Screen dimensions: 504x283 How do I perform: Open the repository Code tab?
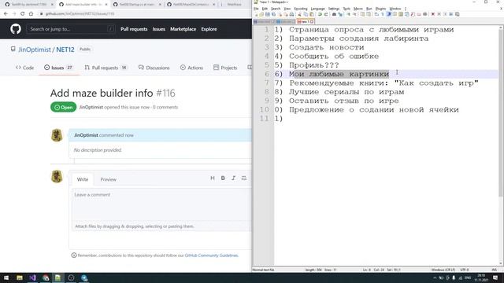click(x=24, y=68)
